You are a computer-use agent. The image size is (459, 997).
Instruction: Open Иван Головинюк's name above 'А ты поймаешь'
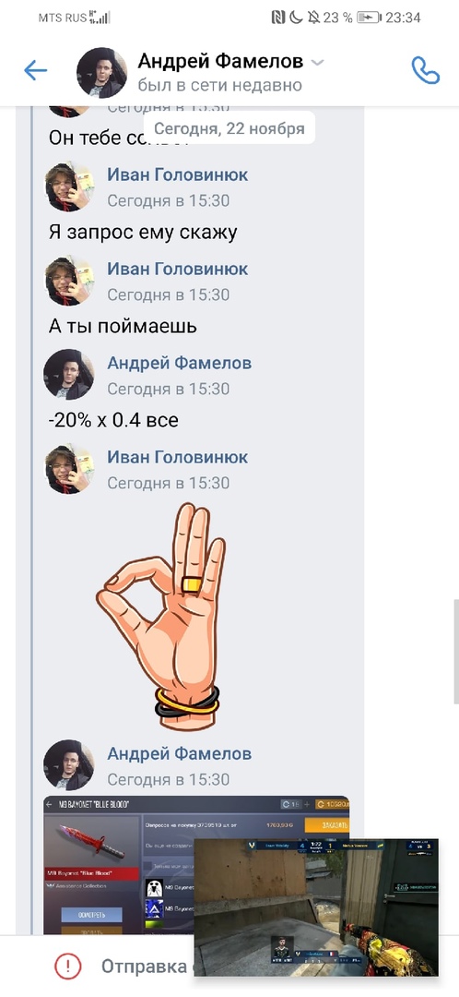click(177, 269)
